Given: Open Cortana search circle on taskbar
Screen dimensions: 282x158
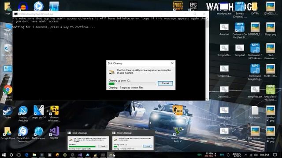Looking at the screenshot, I should [11, 155].
